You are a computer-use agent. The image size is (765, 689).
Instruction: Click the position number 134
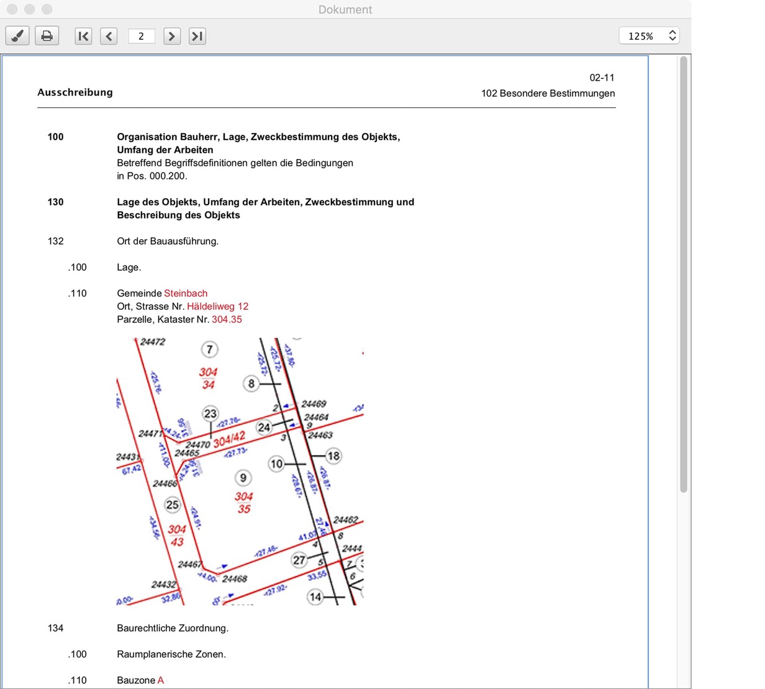click(x=55, y=628)
